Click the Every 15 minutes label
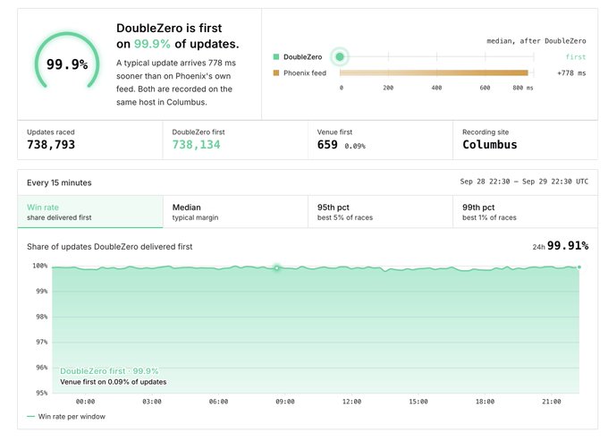Viewport: 608px width, 441px height. point(59,182)
